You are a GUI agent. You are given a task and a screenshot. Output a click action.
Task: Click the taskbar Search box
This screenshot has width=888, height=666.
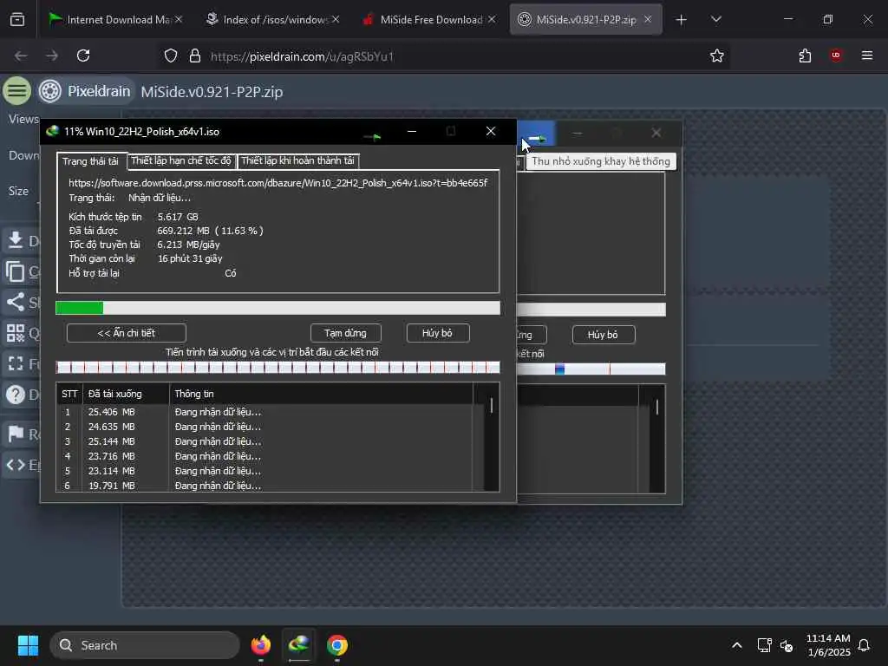[145, 645]
